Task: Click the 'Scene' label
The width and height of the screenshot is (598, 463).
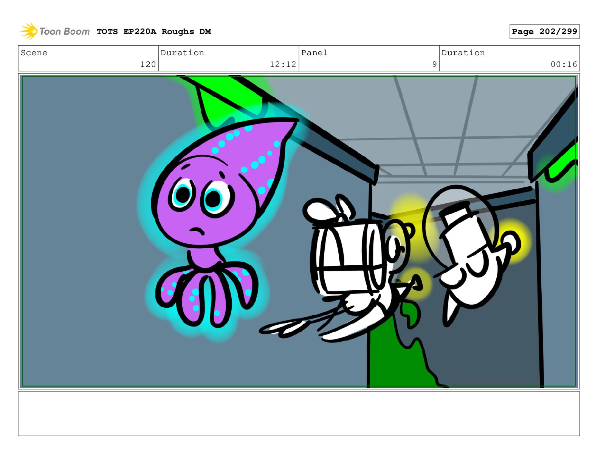Action: coord(34,53)
